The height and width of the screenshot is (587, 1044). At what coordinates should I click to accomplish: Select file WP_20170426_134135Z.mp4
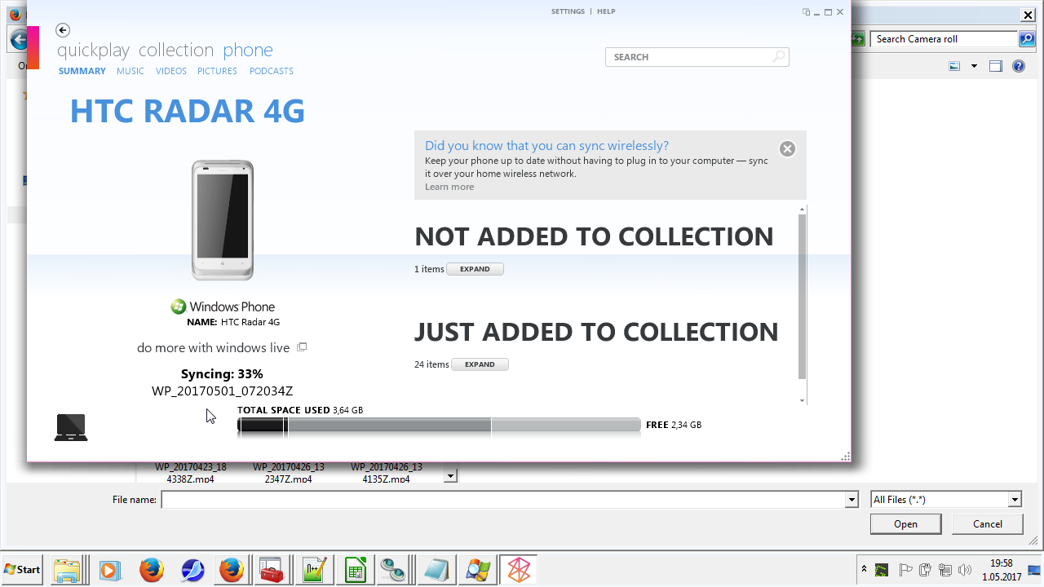387,474
